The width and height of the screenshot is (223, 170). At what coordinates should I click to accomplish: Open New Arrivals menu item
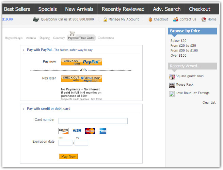click(x=79, y=9)
